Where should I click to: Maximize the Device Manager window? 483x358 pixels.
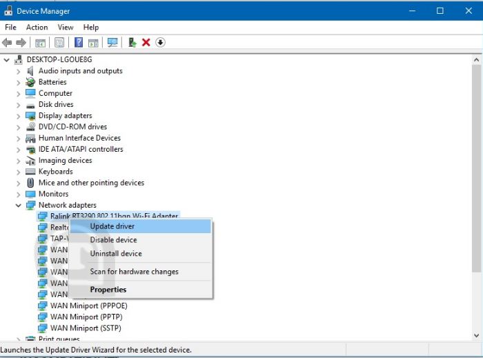point(440,11)
